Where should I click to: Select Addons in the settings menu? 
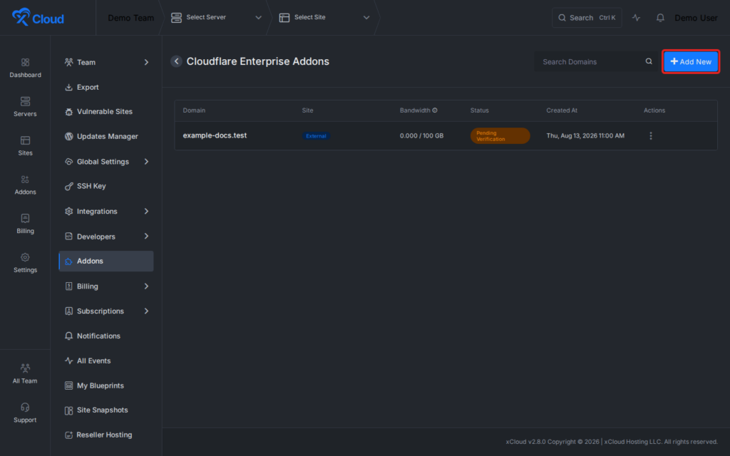click(106, 261)
